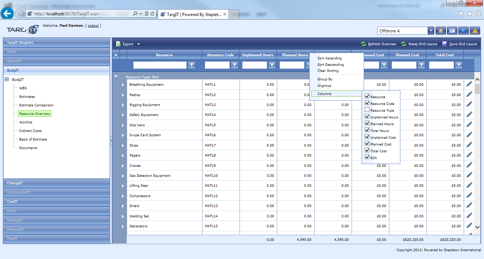Screen dimensions: 484x259
Task: Edit the Breathing Equipment row via pencil
Action: (x=469, y=84)
